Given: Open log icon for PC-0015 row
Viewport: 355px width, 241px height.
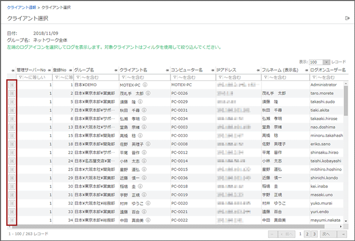Looking at the screenshot, I should click(x=12, y=169).
